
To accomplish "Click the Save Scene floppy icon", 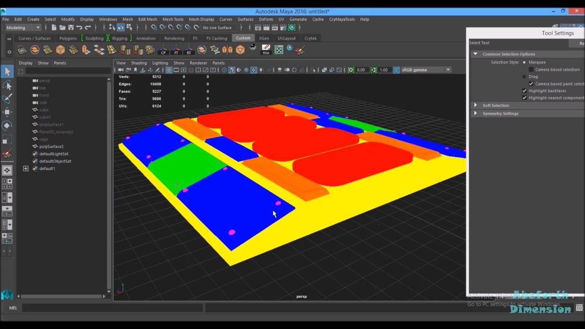I will click(x=71, y=27).
